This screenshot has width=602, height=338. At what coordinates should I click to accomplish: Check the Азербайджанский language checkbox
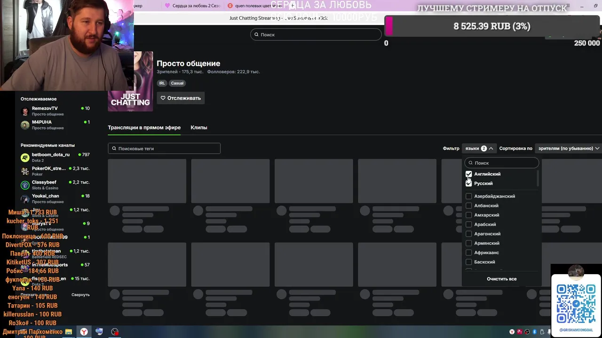[468, 196]
